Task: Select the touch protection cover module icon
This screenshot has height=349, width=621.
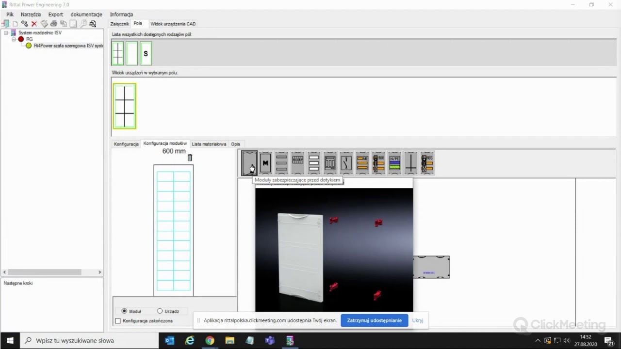Action: pyautogui.click(x=249, y=163)
